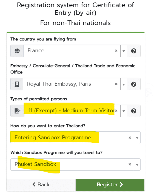Expand the Embassy dropdown arrow
Viewport: 154px width, 196px height.
(124, 85)
